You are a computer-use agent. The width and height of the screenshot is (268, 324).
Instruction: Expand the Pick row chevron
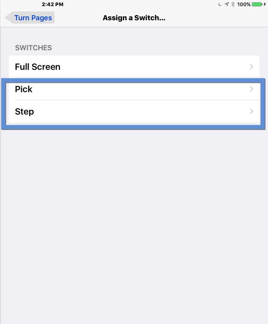pos(251,89)
